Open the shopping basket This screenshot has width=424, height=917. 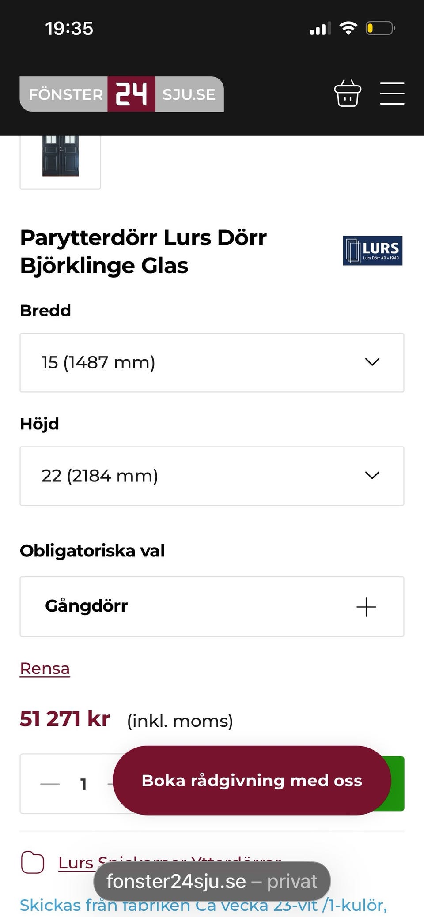point(348,94)
